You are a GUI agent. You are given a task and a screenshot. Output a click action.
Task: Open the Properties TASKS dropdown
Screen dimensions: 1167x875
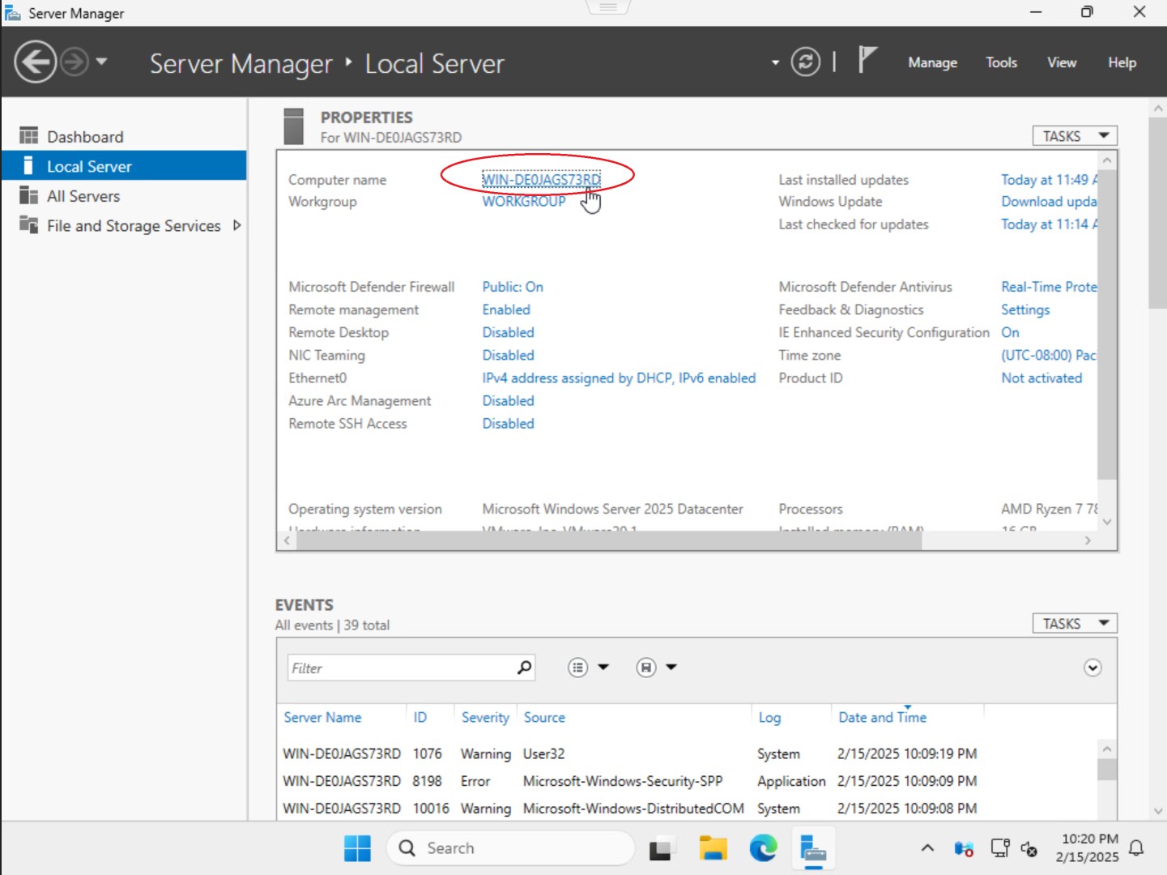click(x=1075, y=136)
